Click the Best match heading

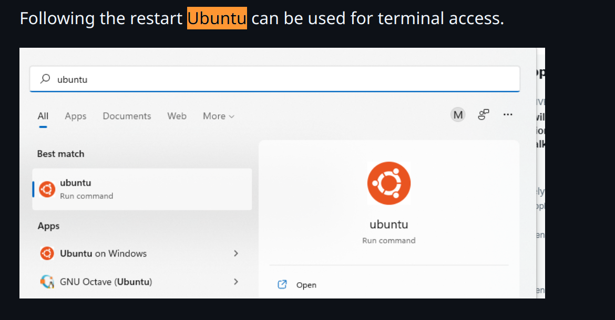(61, 154)
